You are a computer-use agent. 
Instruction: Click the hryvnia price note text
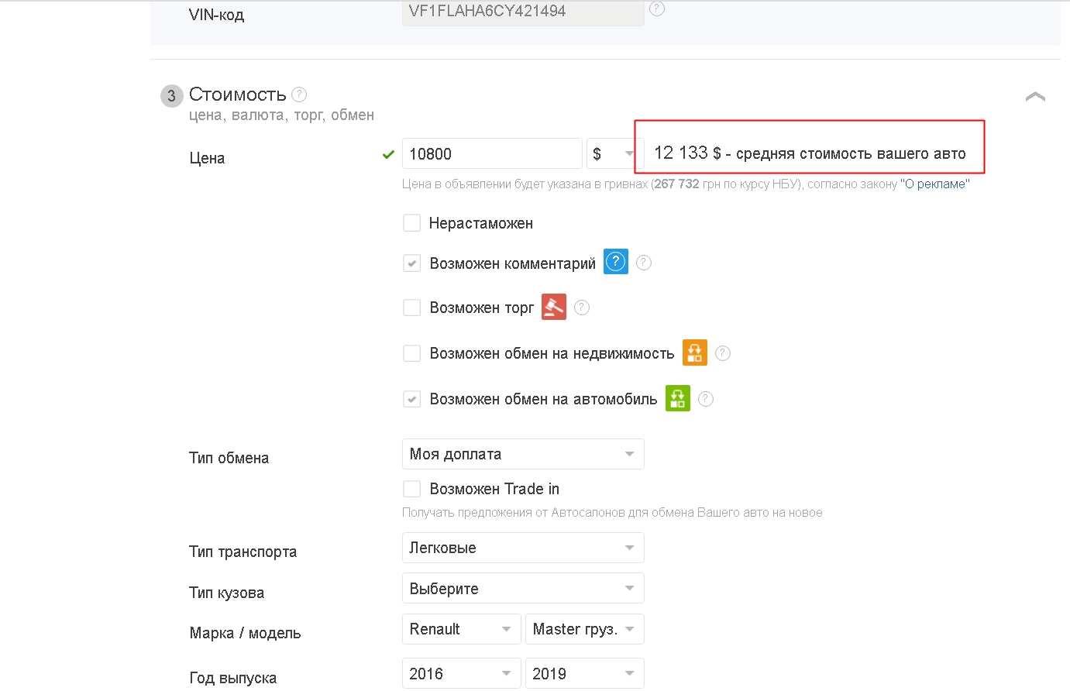tap(686, 184)
